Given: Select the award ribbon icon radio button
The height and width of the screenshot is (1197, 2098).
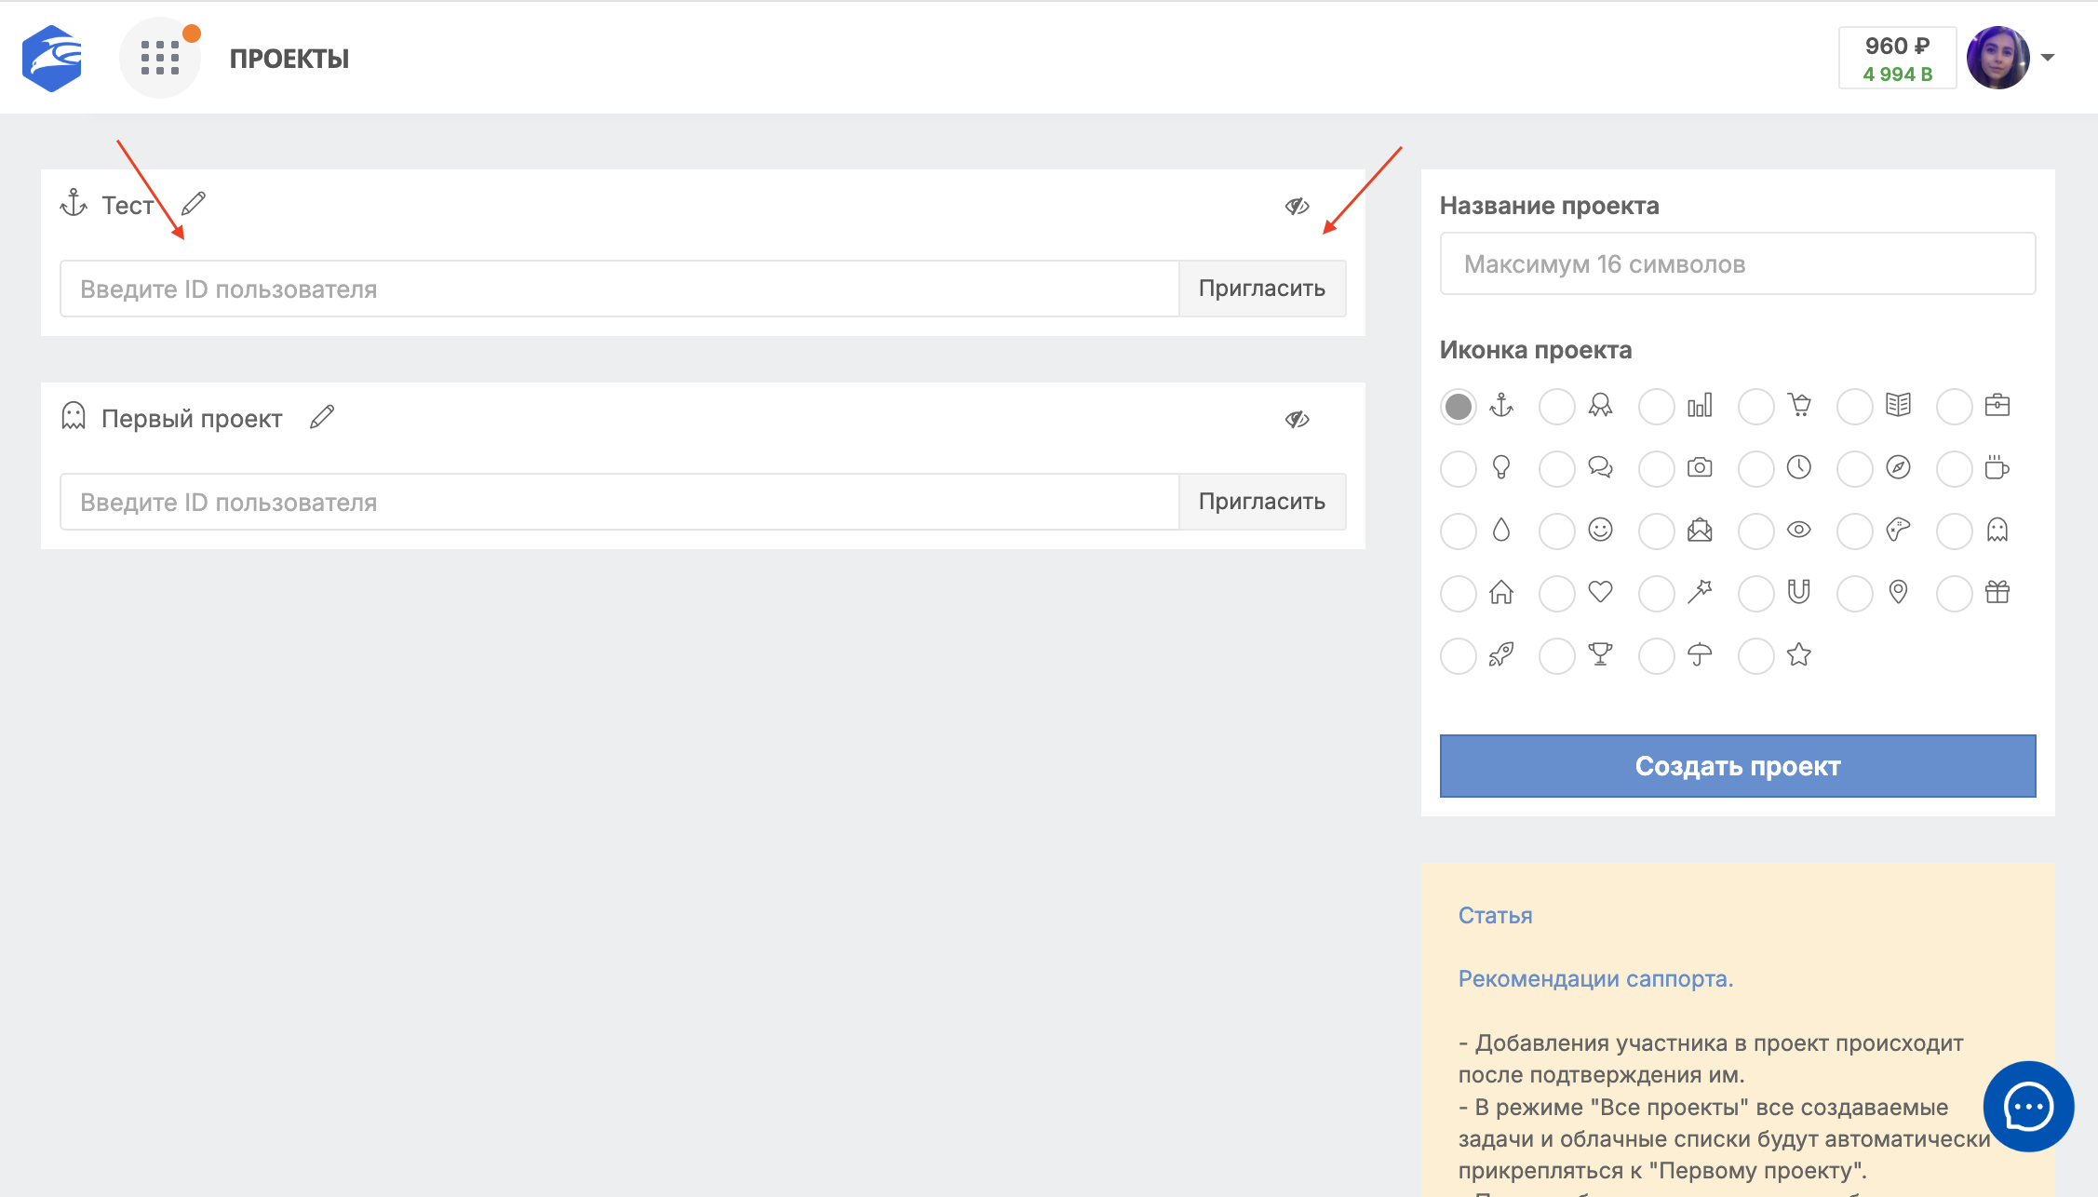Looking at the screenshot, I should 1557,407.
